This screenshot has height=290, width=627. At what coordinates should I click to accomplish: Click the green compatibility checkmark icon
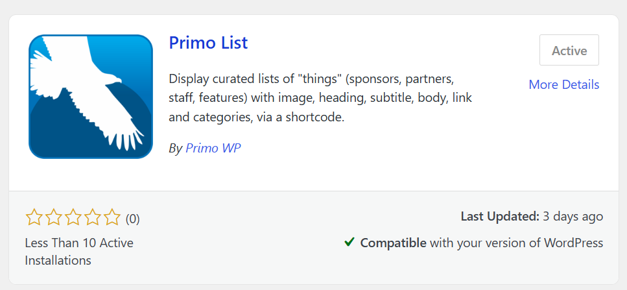349,242
